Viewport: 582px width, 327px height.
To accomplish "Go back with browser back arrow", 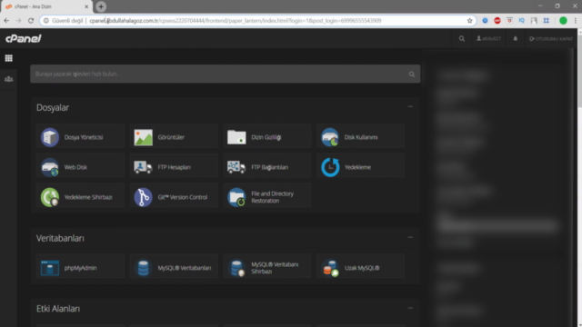I will click(x=6, y=21).
